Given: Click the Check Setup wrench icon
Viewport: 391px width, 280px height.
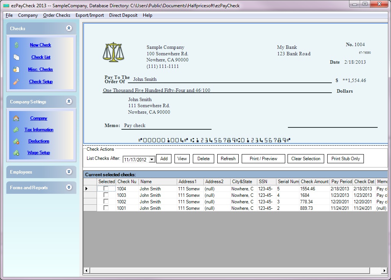Looking at the screenshot, I should click(16, 82).
